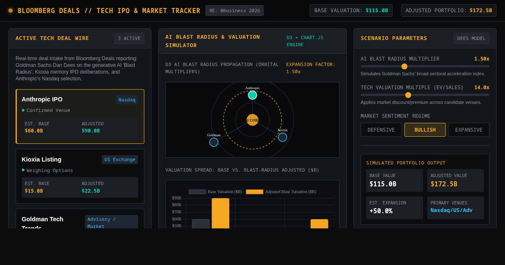Click the 1.50x multiplier value
This screenshot has width=505, height=265.
(x=482, y=59)
